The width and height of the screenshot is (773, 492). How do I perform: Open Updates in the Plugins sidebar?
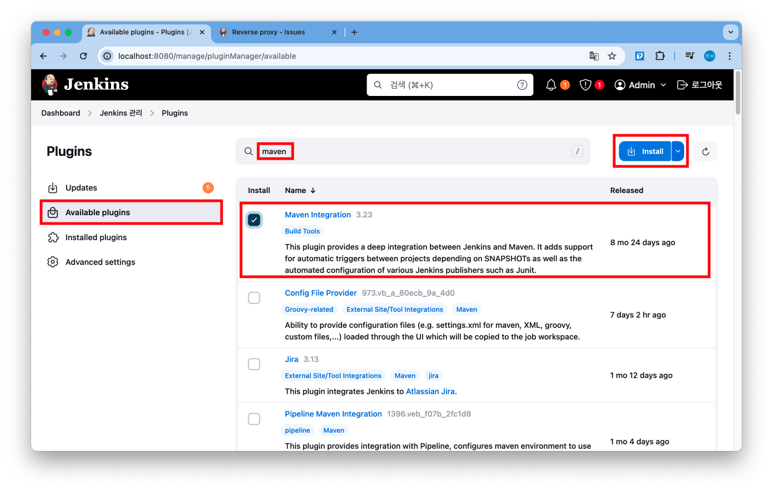pos(131,188)
